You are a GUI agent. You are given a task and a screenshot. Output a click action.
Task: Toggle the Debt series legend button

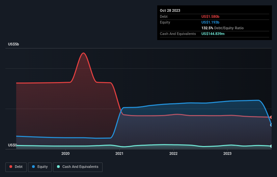[x=16, y=167]
